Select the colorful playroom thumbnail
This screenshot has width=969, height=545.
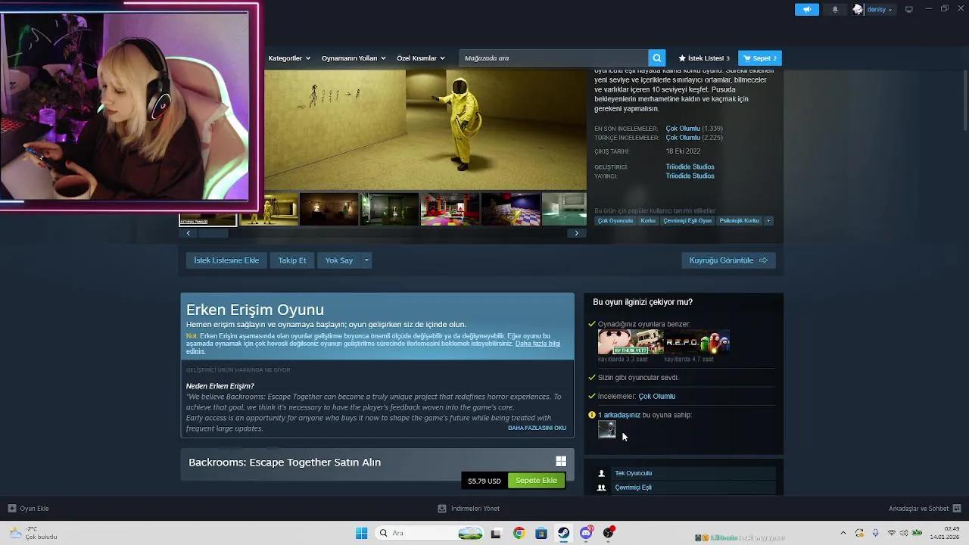pyautogui.click(x=450, y=210)
